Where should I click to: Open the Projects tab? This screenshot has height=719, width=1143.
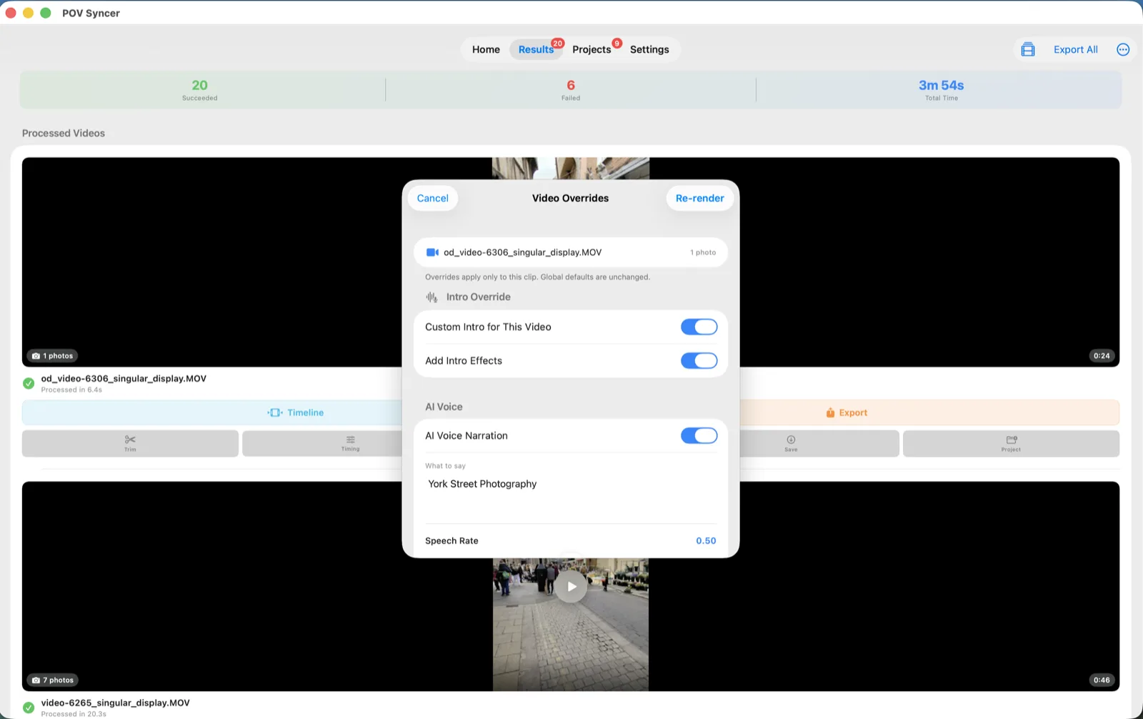[x=592, y=49]
